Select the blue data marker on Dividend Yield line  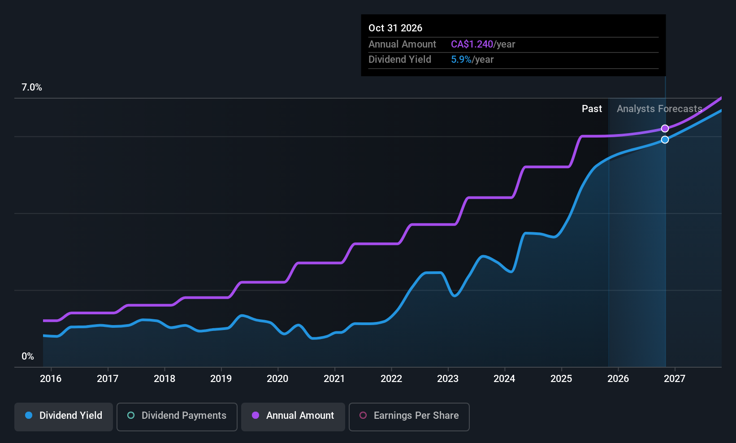coord(665,139)
